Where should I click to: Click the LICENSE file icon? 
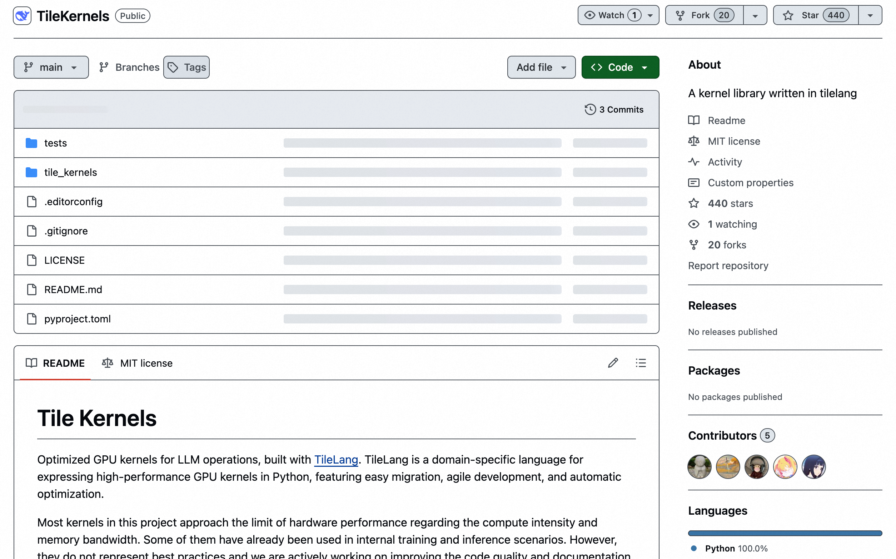tap(32, 260)
